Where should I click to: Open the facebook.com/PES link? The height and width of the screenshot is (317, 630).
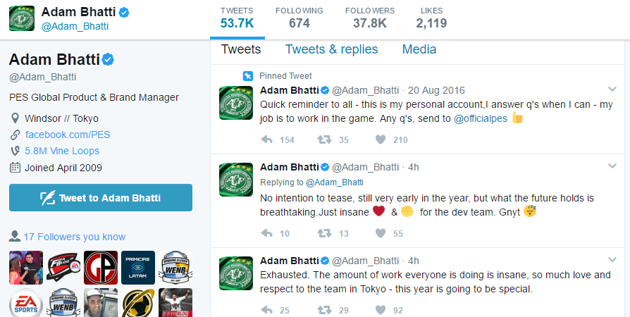[x=68, y=134]
